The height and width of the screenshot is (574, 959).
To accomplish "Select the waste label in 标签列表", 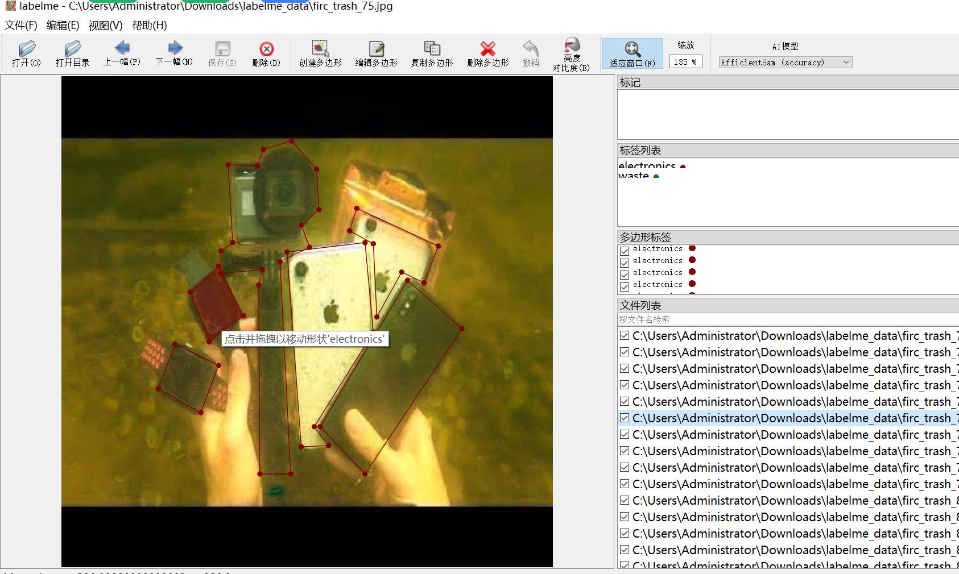I will pos(634,176).
